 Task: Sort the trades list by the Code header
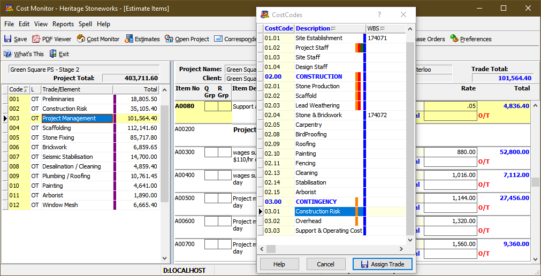(x=19, y=89)
